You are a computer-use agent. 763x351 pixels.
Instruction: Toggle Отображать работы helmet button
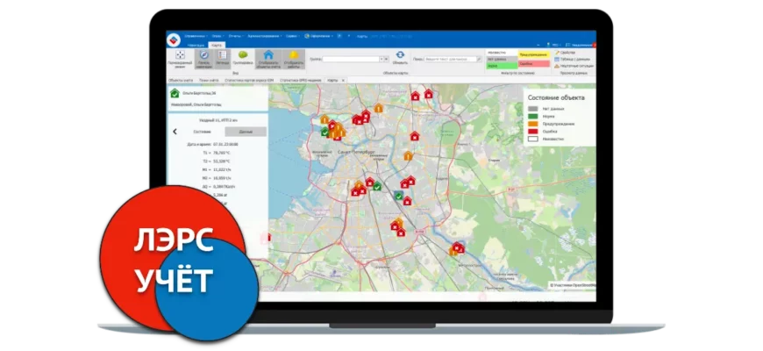(294, 59)
